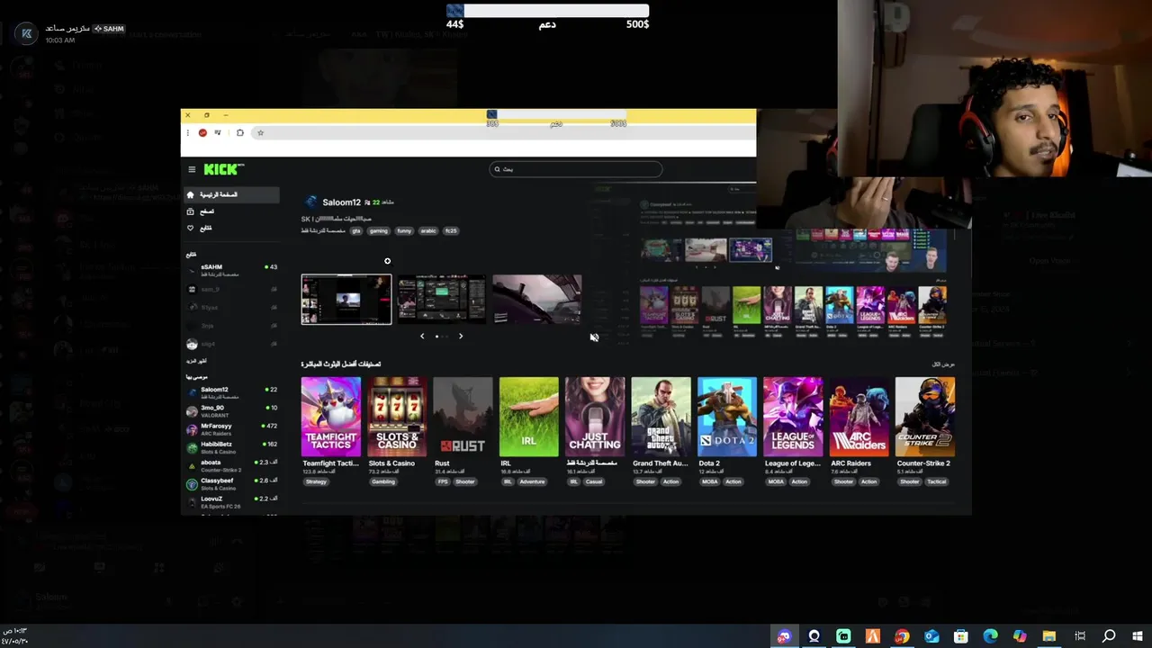Select the first highlighted stream thumbnail
The width and height of the screenshot is (1152, 648).
click(346, 300)
